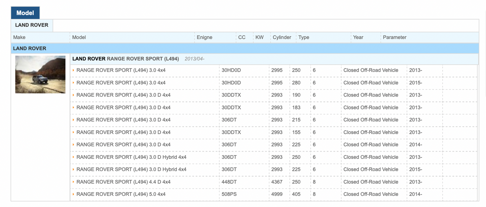Click the arrow icon on the 2015 Hybrid 225 KW row
Screen dimensions: 486x207
tap(73, 169)
